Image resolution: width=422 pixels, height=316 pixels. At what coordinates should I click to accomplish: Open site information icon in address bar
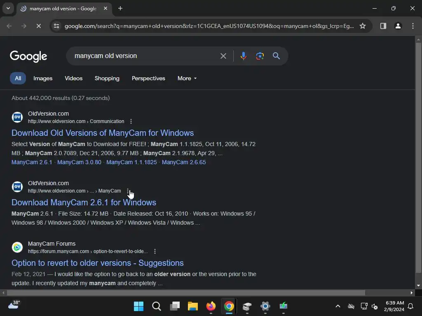[x=56, y=26]
